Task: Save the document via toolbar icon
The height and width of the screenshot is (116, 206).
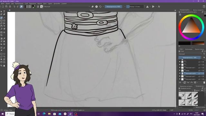Action: coord(10,6)
